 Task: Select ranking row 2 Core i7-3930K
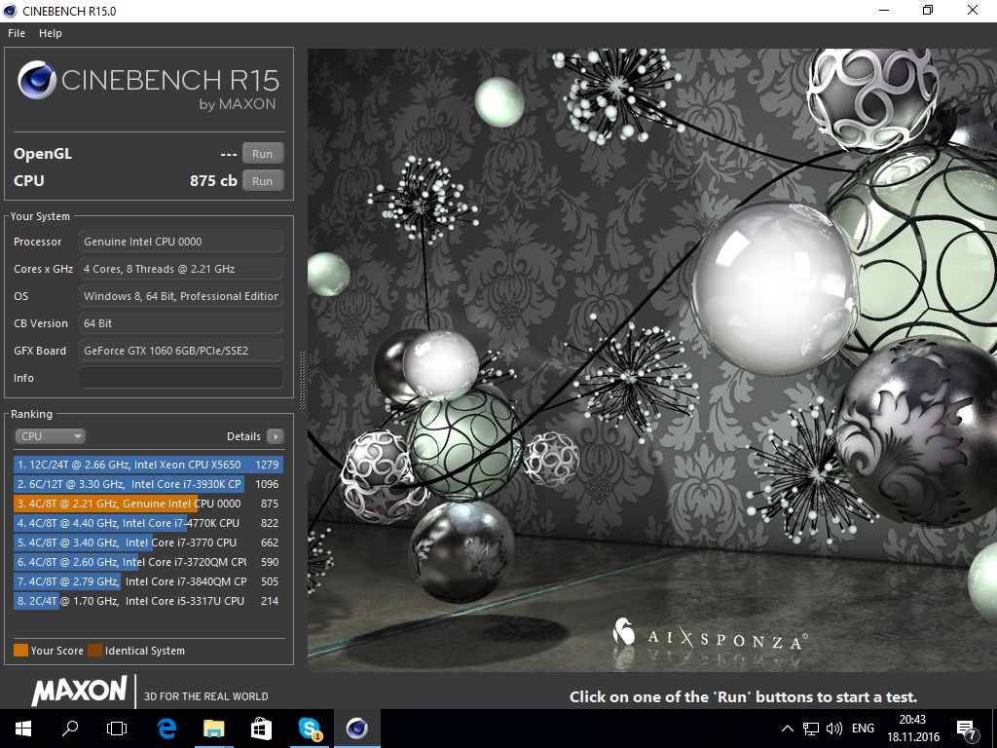148,484
